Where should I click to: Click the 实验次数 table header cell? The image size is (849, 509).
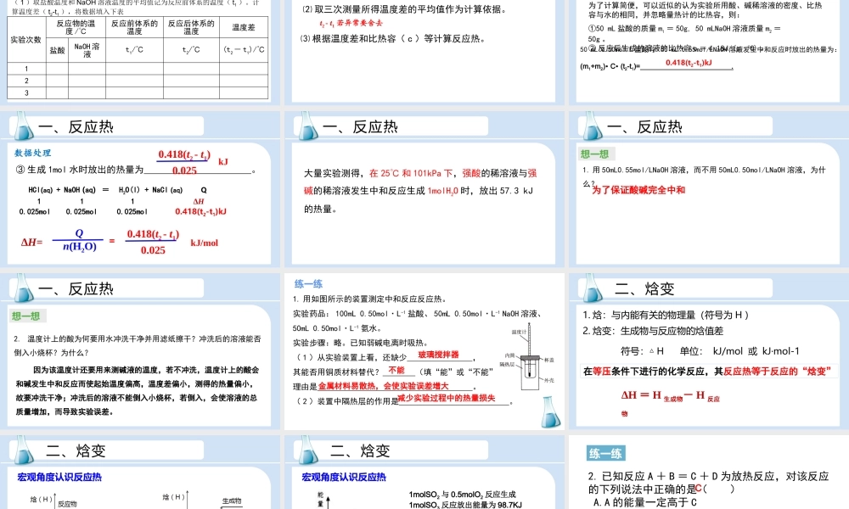(x=25, y=40)
